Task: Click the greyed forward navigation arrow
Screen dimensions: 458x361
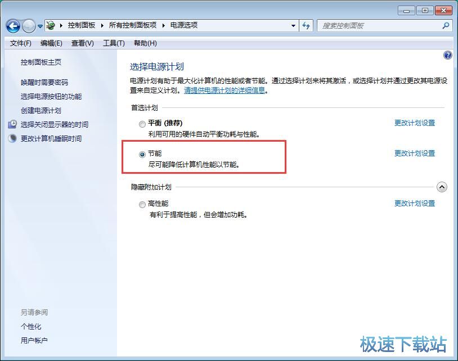Action: pyautogui.click(x=29, y=26)
